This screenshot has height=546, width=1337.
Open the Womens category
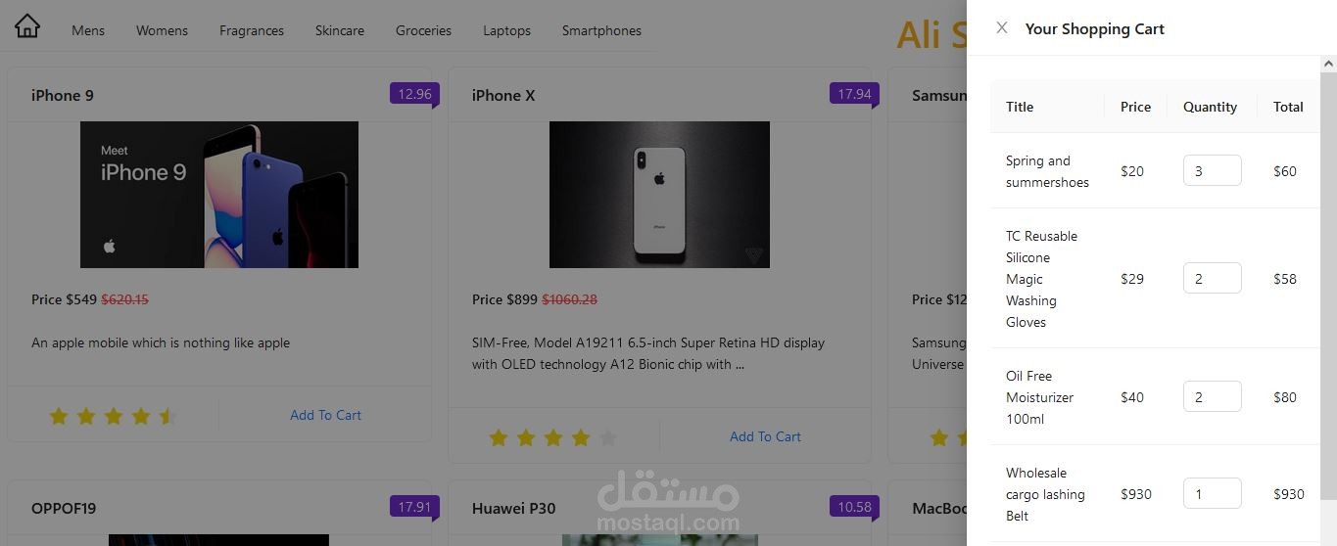(x=162, y=30)
